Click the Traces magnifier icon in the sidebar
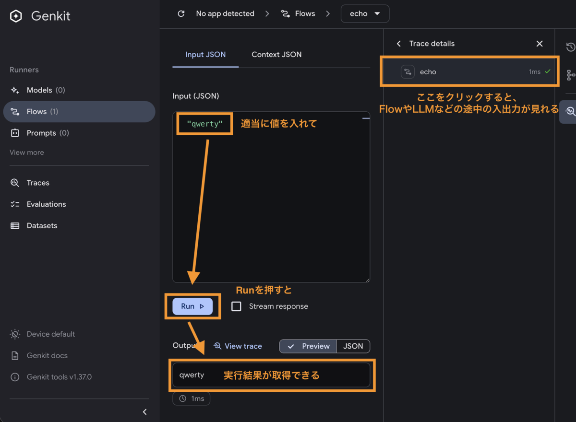 [15, 183]
